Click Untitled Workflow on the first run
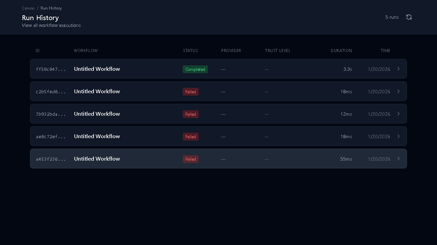The height and width of the screenshot is (245, 437). pos(97,69)
